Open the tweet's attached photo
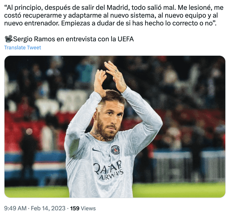231x216 pixels. 115,126
